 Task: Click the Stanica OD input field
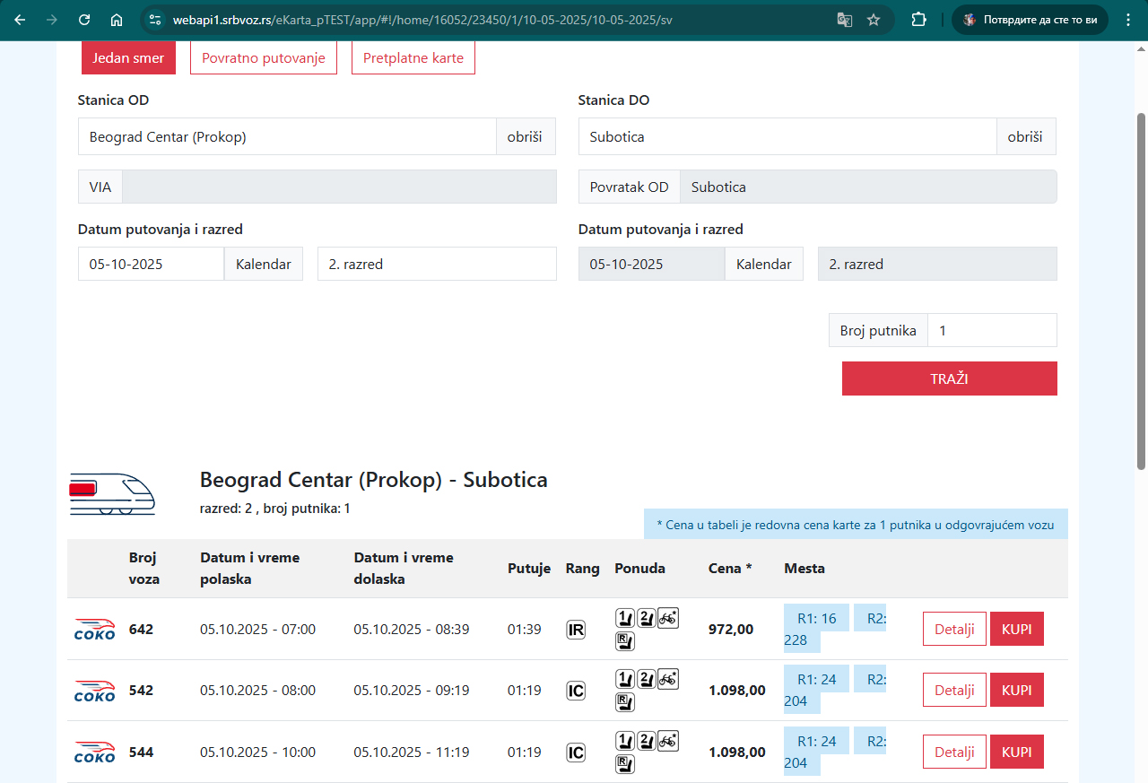(287, 137)
